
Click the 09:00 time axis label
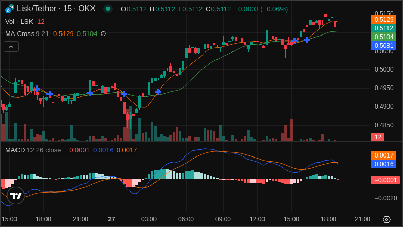point(223,219)
